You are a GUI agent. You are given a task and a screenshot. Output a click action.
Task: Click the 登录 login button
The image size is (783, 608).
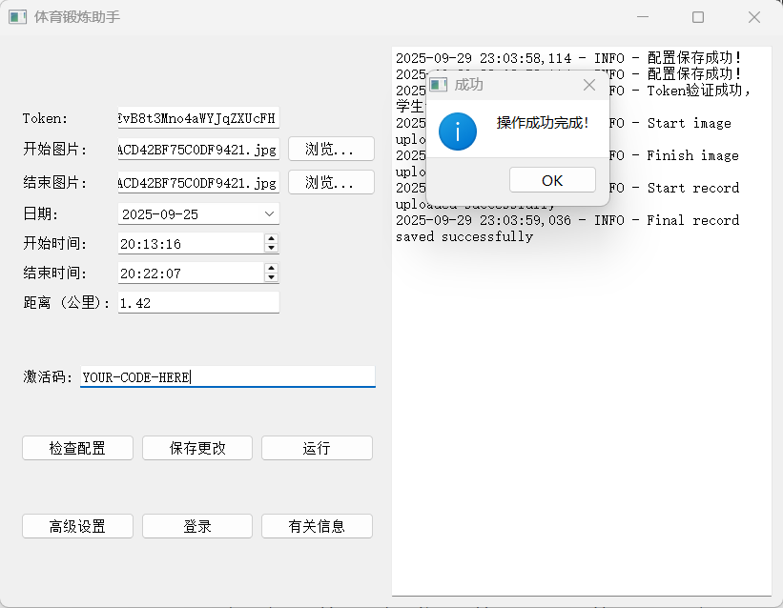197,526
